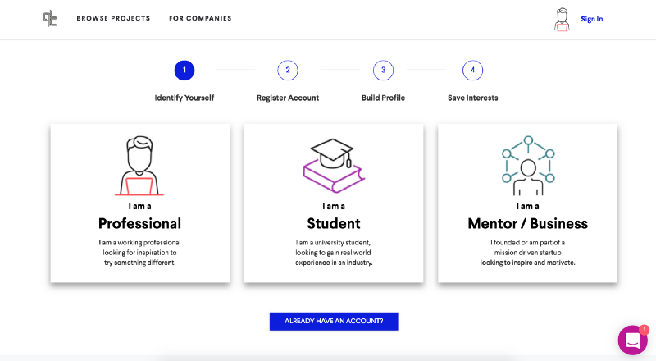Select step 3 circle, Build Profile
Viewport: 656px width, 361px height.
tap(383, 71)
